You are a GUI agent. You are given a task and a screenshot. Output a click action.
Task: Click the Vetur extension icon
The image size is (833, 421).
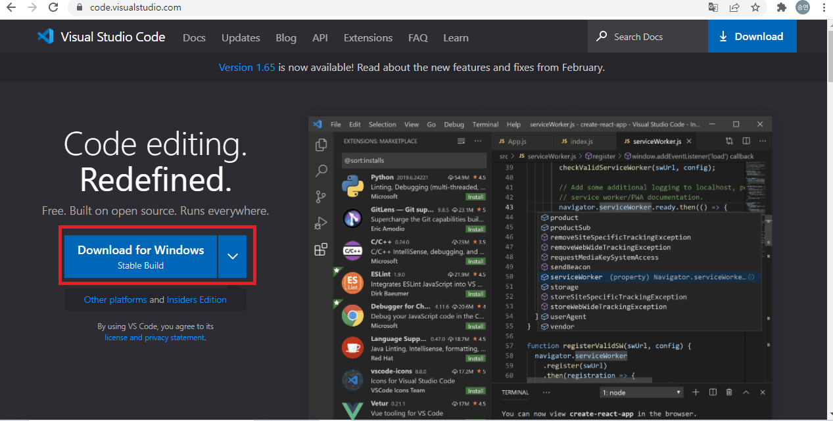(352, 410)
